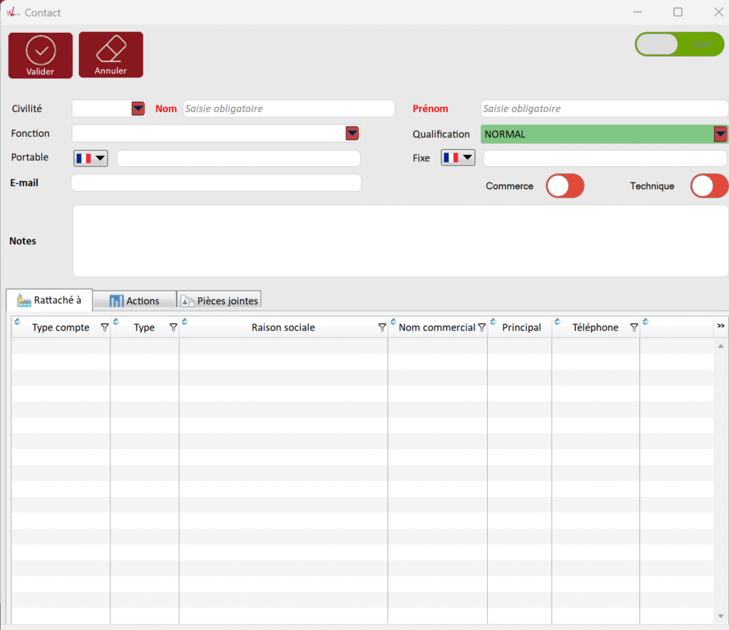Click the Nom input field

pyautogui.click(x=288, y=108)
